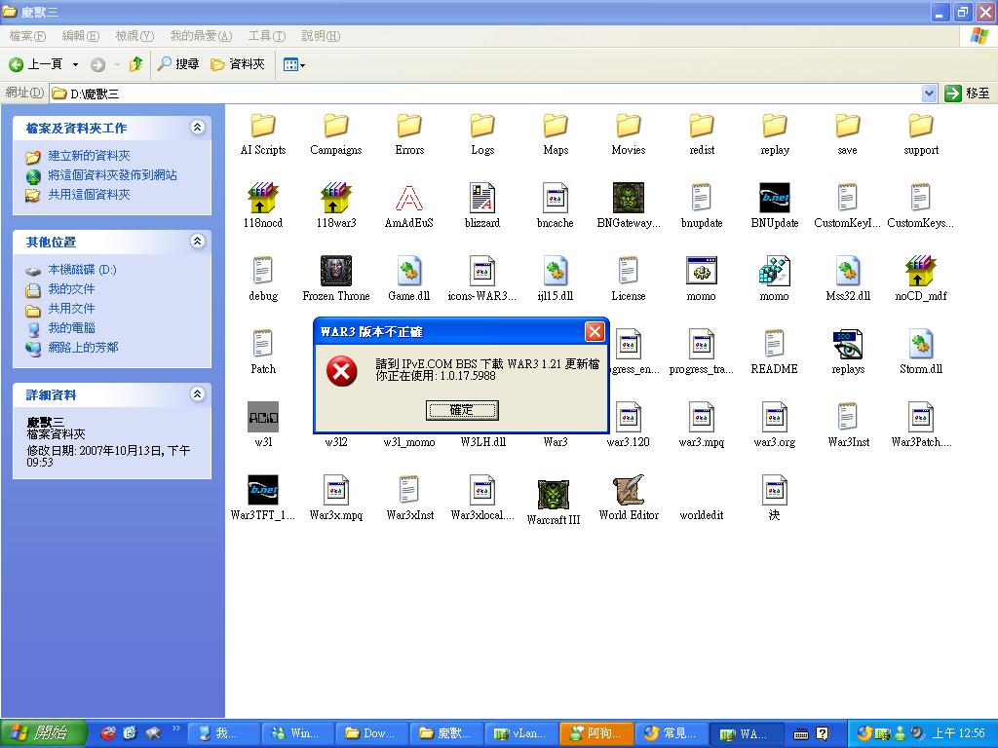Click the 搜尋 search toolbar button
Screen dimensions: 998x748
click(x=178, y=64)
